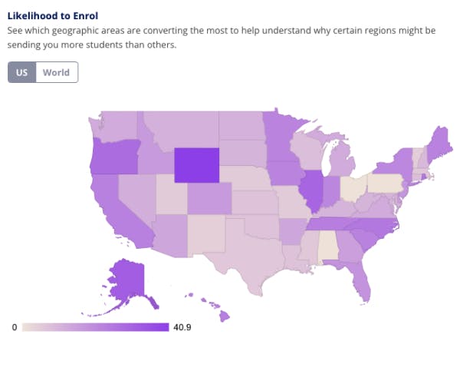Select Hawaii on the map
This screenshot has width=460, height=384.
[x=224, y=316]
